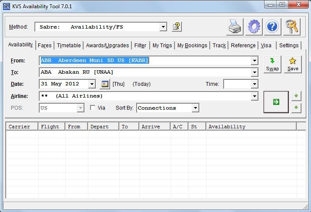The height and width of the screenshot is (212, 311).
Task: Expand the Airline dropdown list
Action: tap(254, 96)
